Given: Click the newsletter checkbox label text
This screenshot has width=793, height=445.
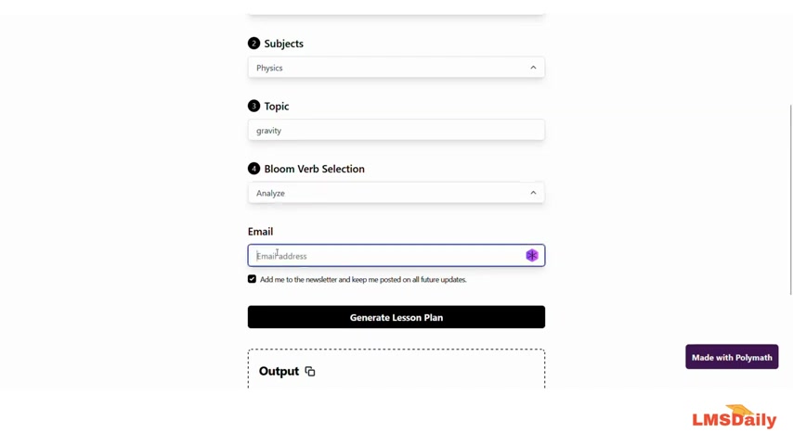Looking at the screenshot, I should [363, 279].
